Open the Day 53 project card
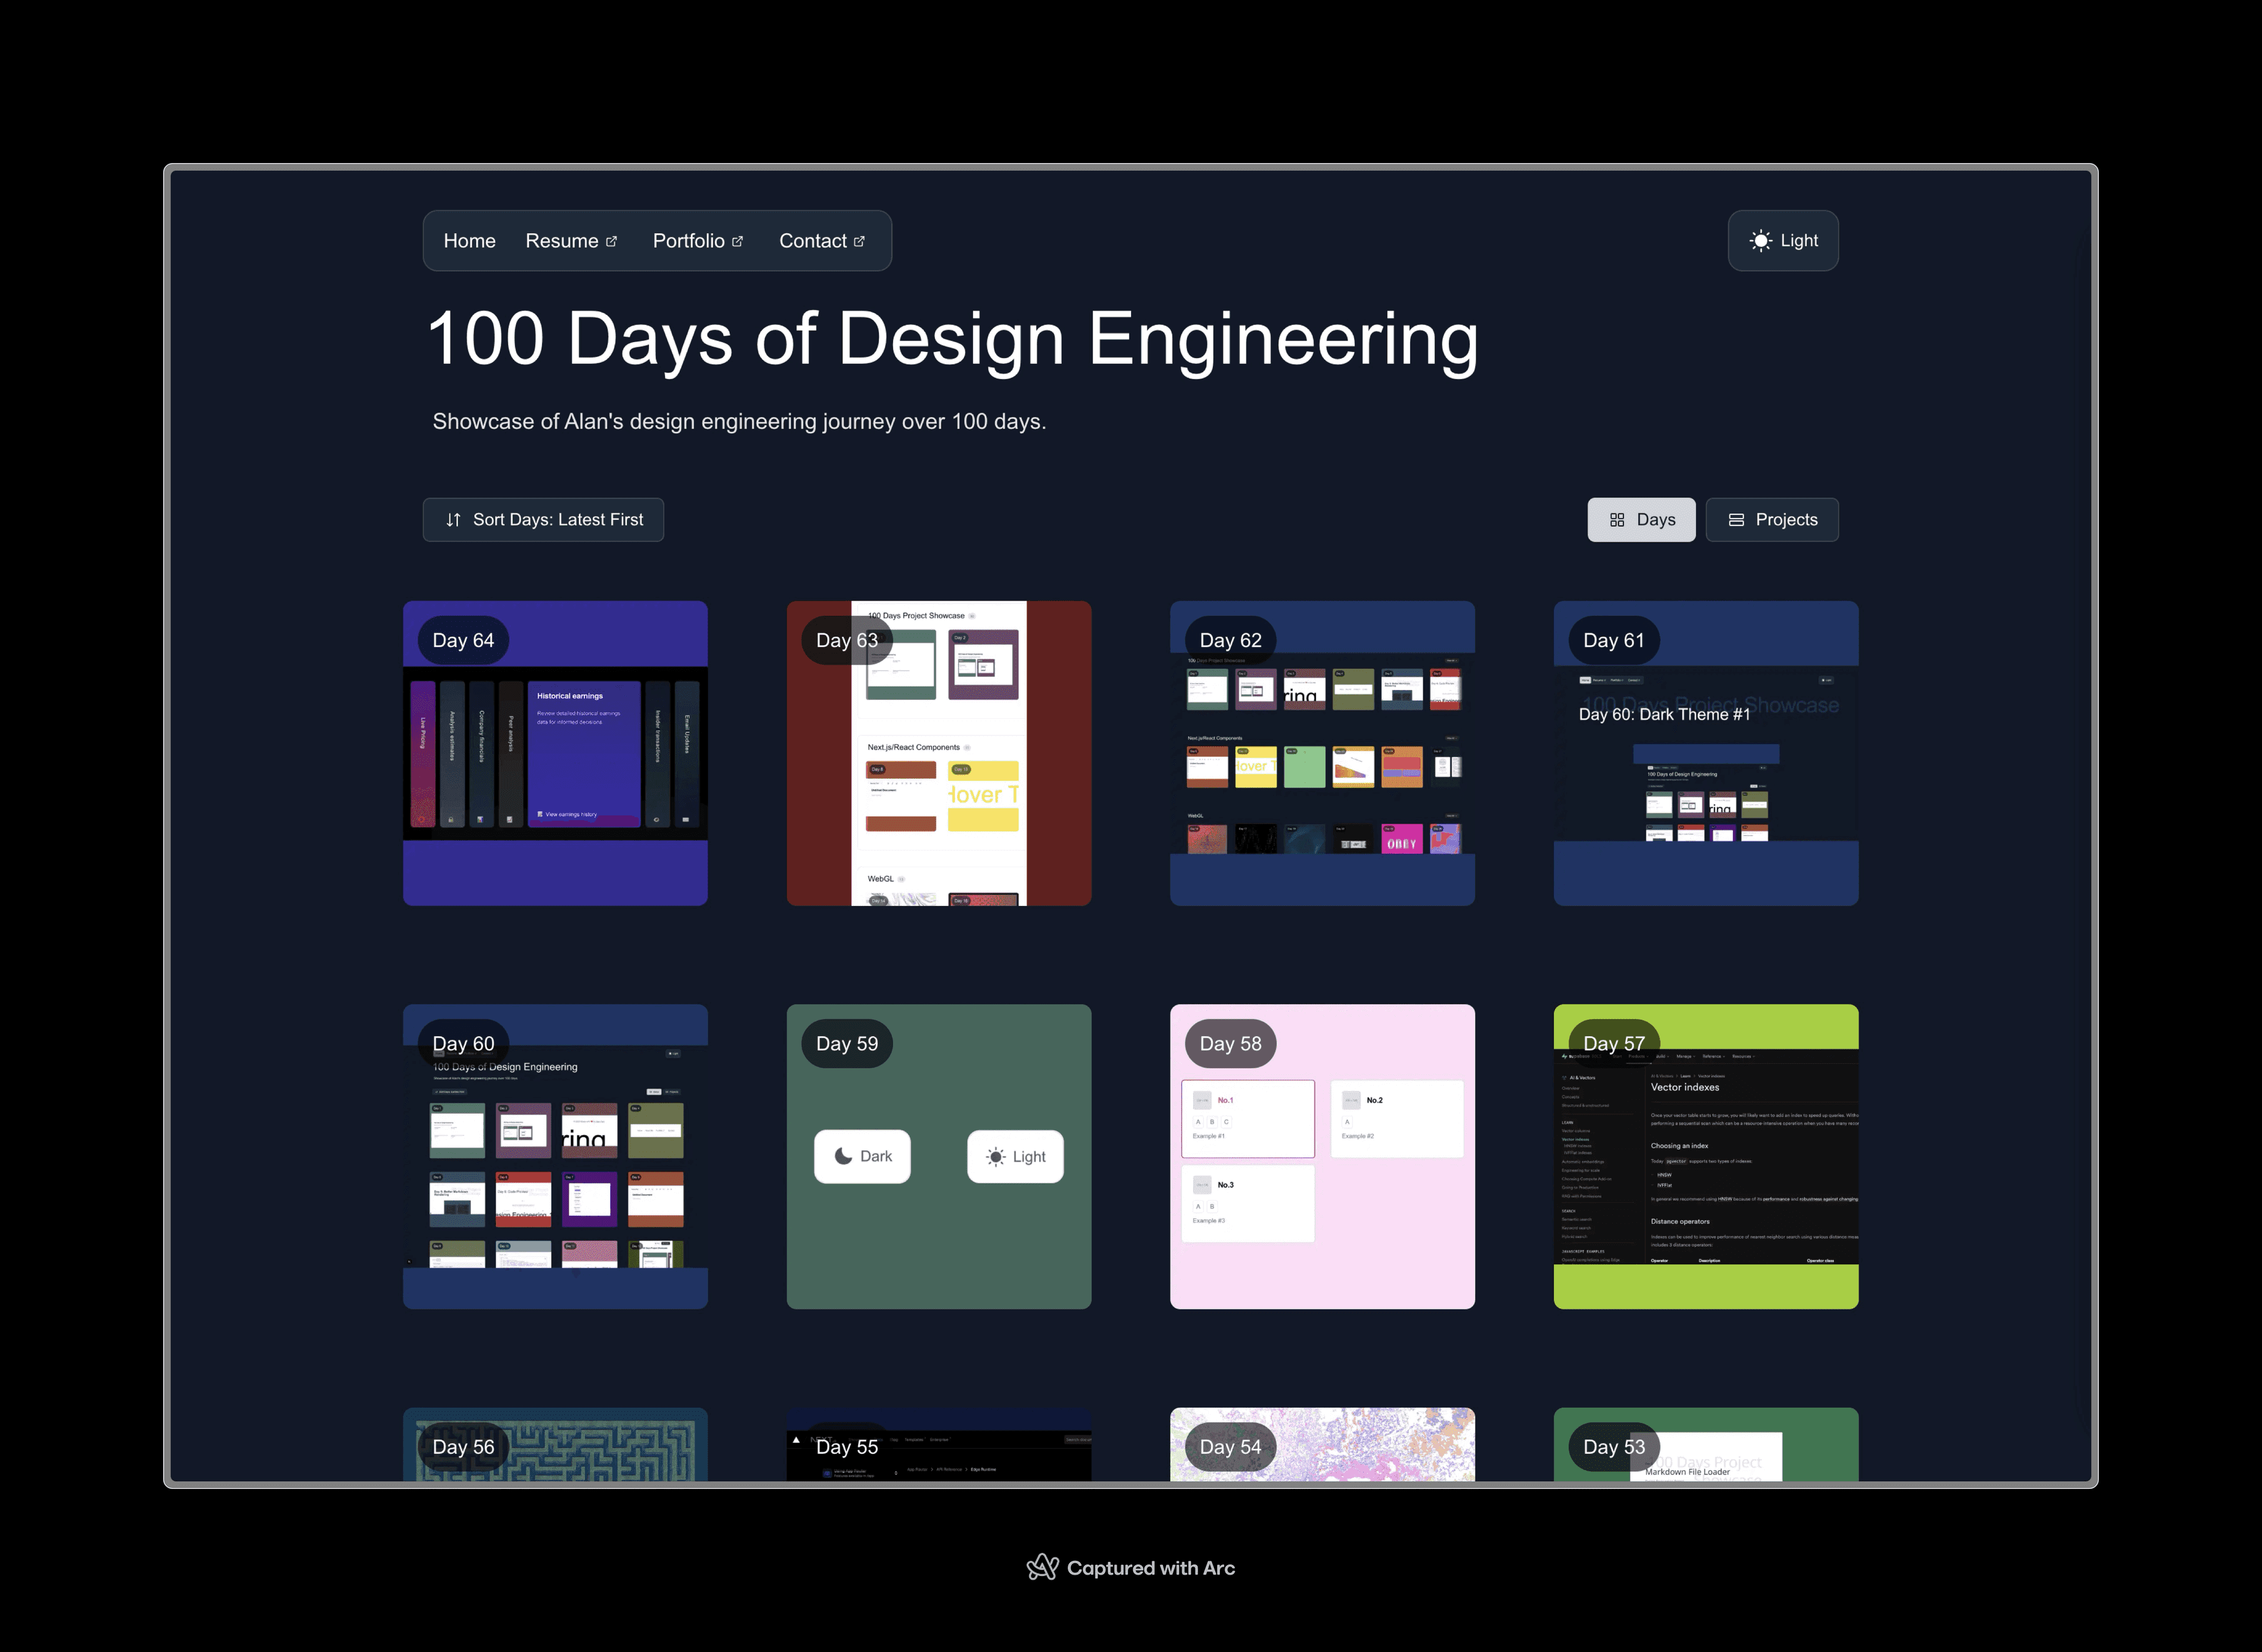This screenshot has height=1652, width=2262. pos(1706,1445)
